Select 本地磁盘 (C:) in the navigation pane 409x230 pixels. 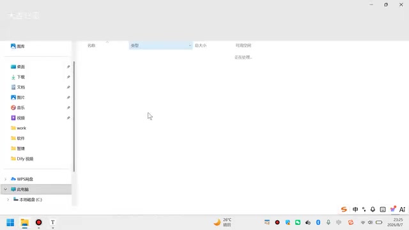(x=27, y=199)
